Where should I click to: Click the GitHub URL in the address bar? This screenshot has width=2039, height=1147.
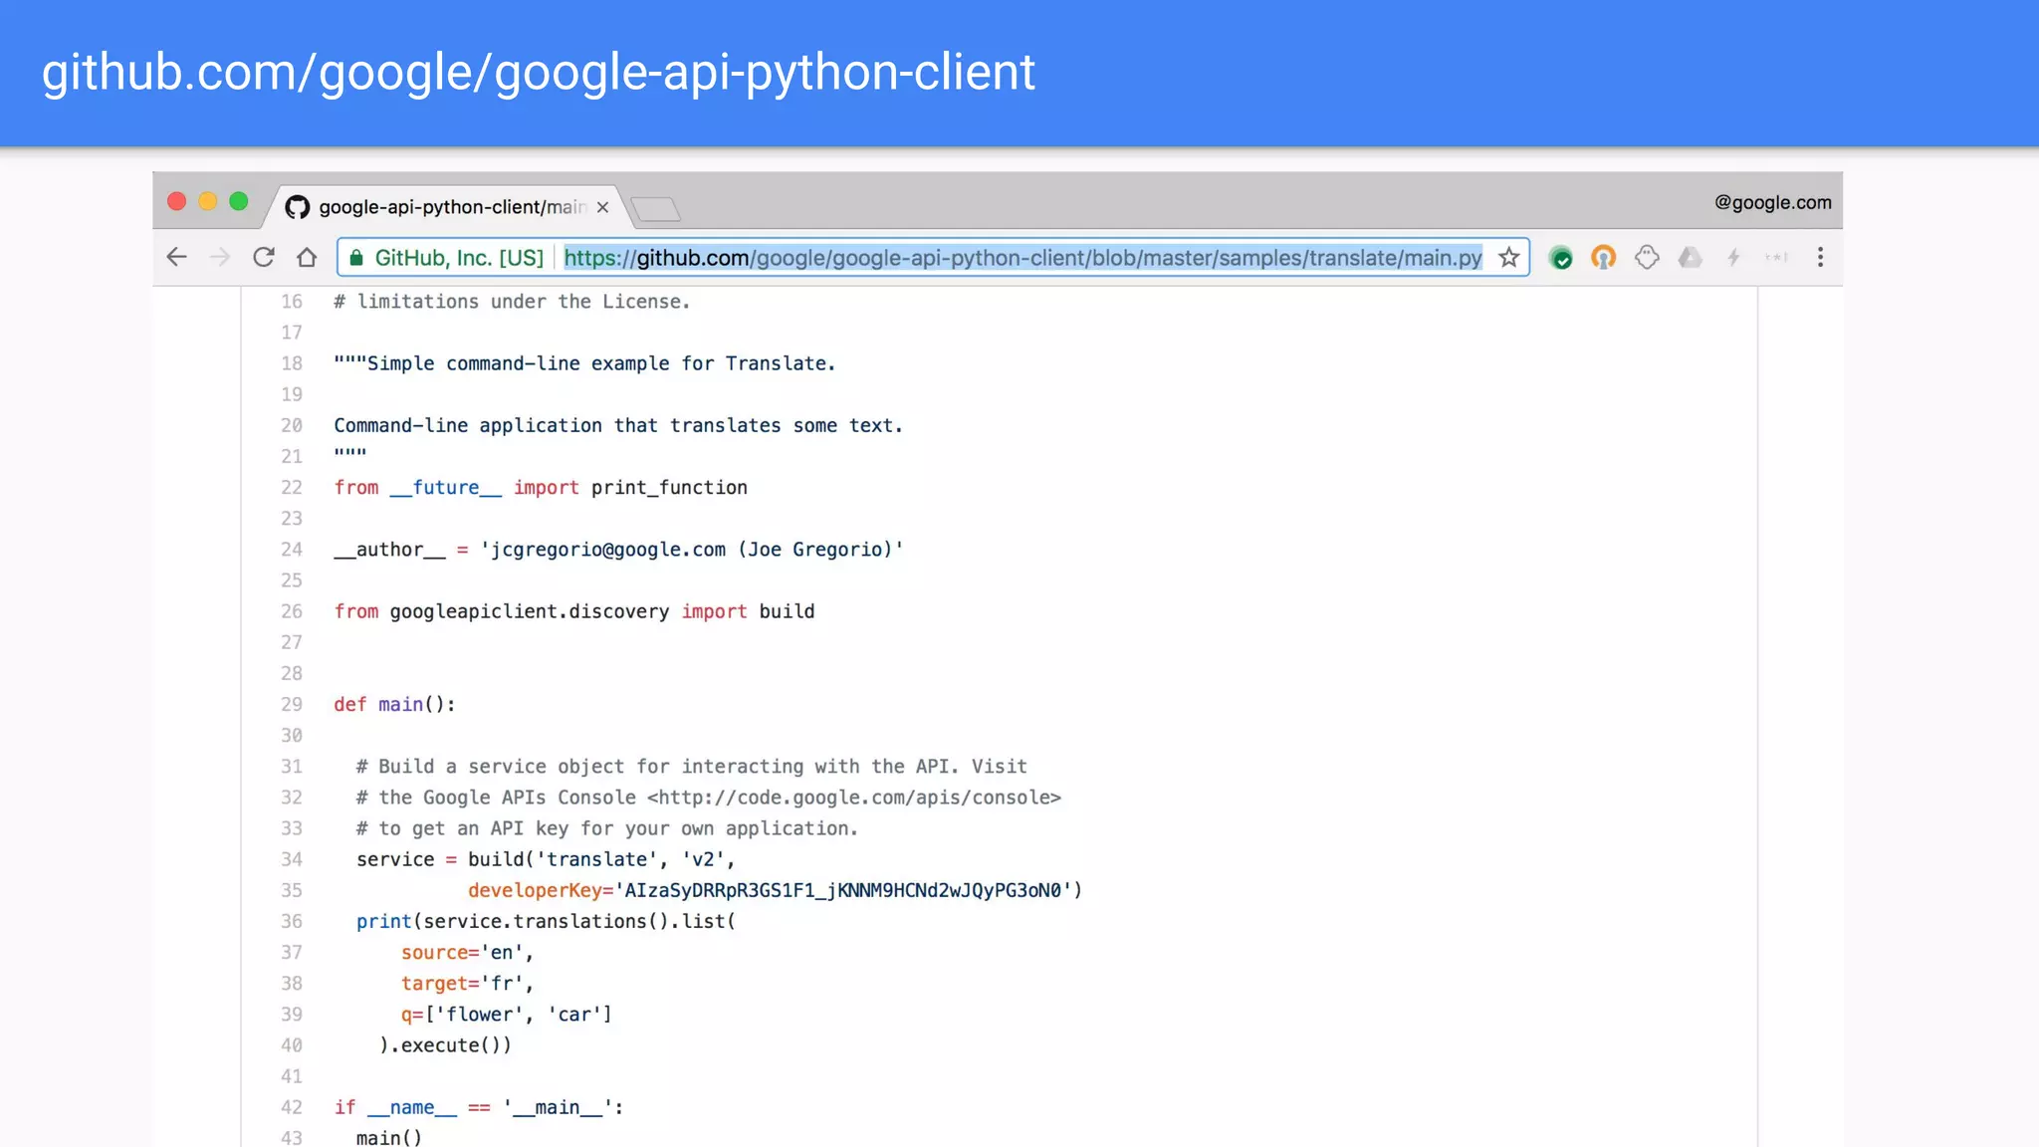(1022, 258)
